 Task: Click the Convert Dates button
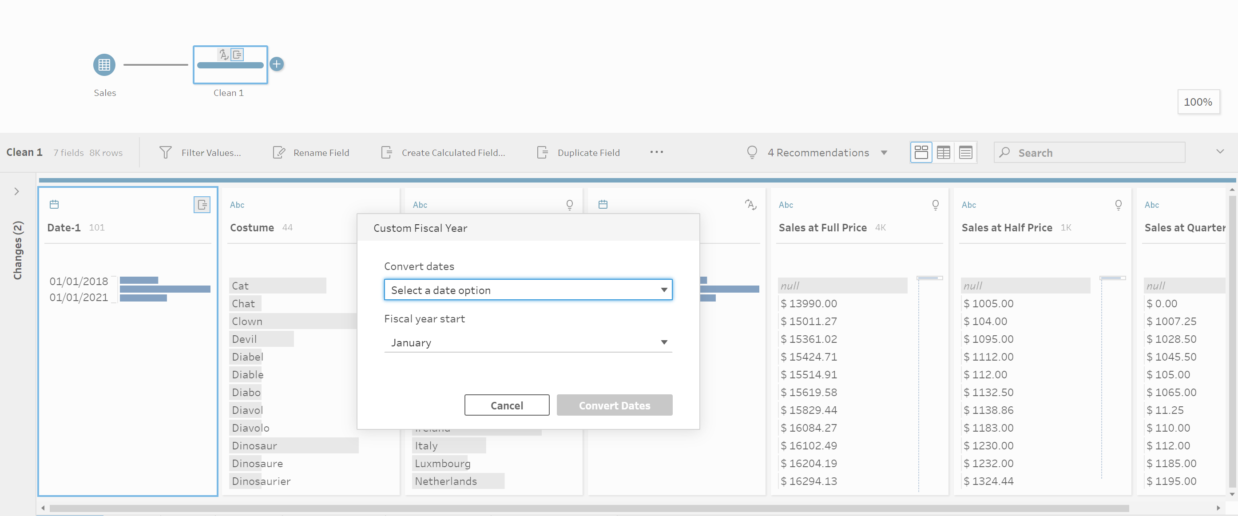(614, 405)
